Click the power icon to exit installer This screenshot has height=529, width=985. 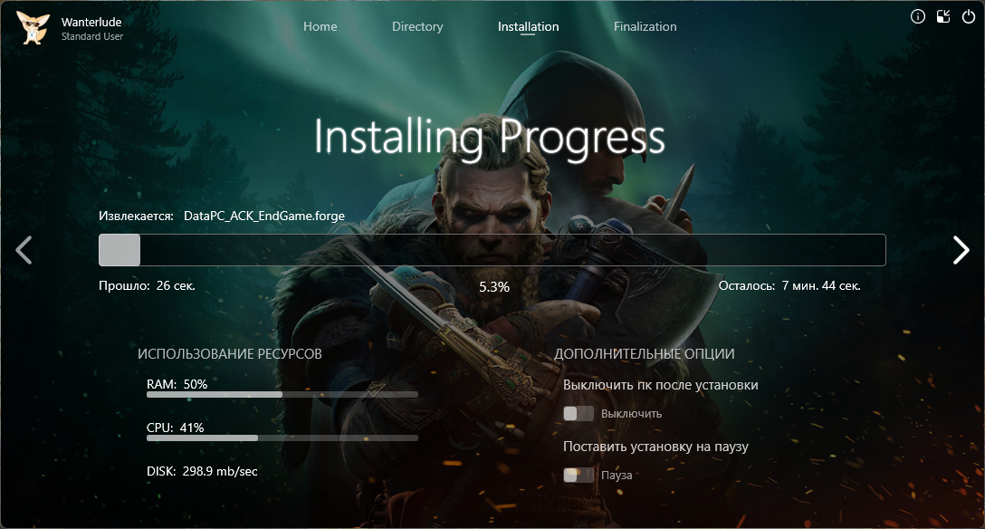(x=969, y=16)
